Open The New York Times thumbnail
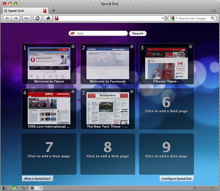 [108, 108]
